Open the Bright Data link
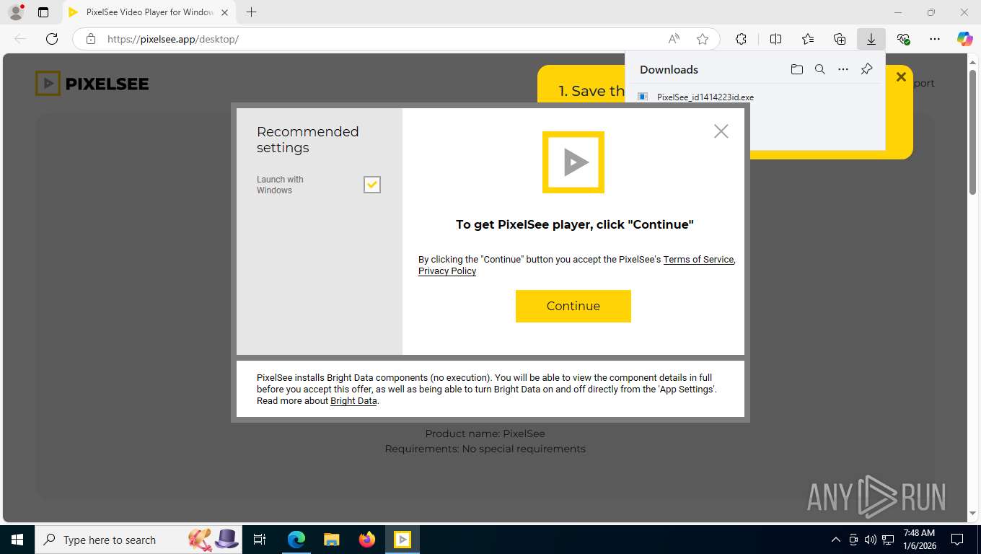Image resolution: width=981 pixels, height=554 pixels. pos(353,401)
